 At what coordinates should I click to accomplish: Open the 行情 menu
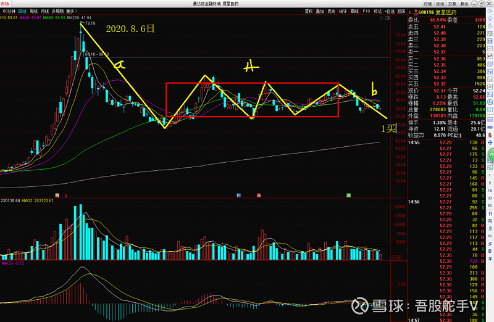point(428,4)
